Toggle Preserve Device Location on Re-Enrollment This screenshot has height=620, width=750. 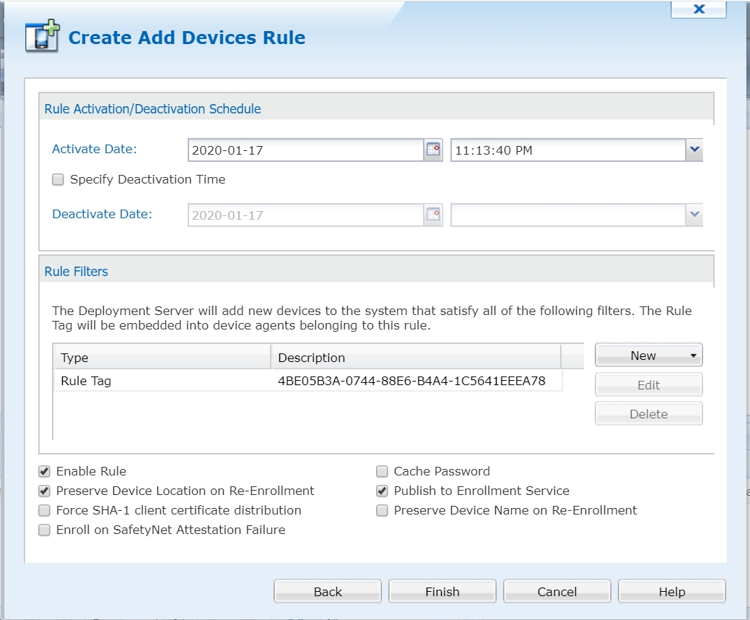point(44,491)
